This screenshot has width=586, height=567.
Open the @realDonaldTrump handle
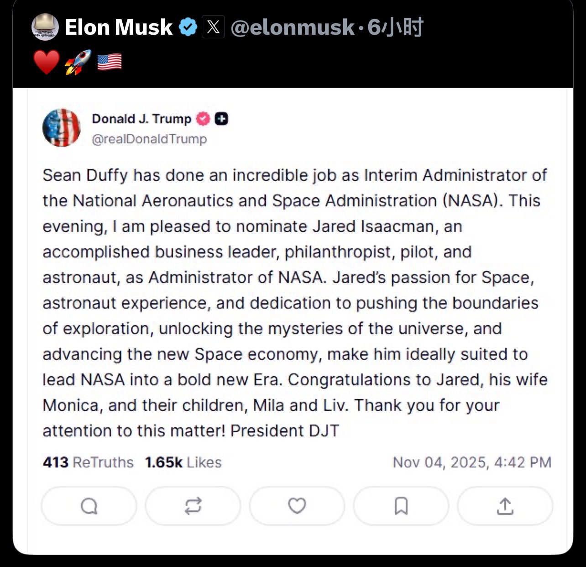coord(149,139)
